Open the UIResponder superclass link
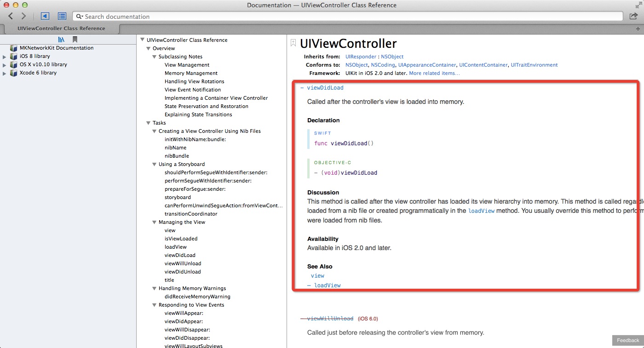This screenshot has width=644, height=348. coord(361,57)
